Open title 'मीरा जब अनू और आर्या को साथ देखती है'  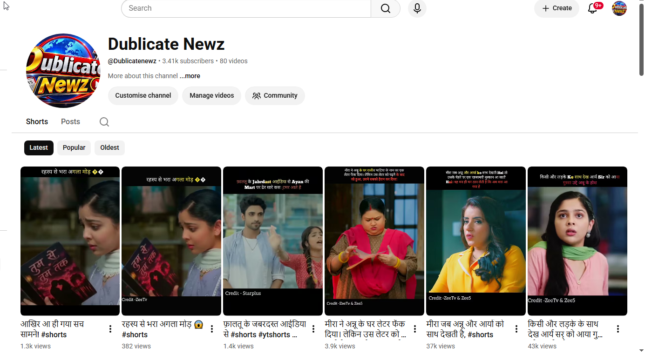465,329
